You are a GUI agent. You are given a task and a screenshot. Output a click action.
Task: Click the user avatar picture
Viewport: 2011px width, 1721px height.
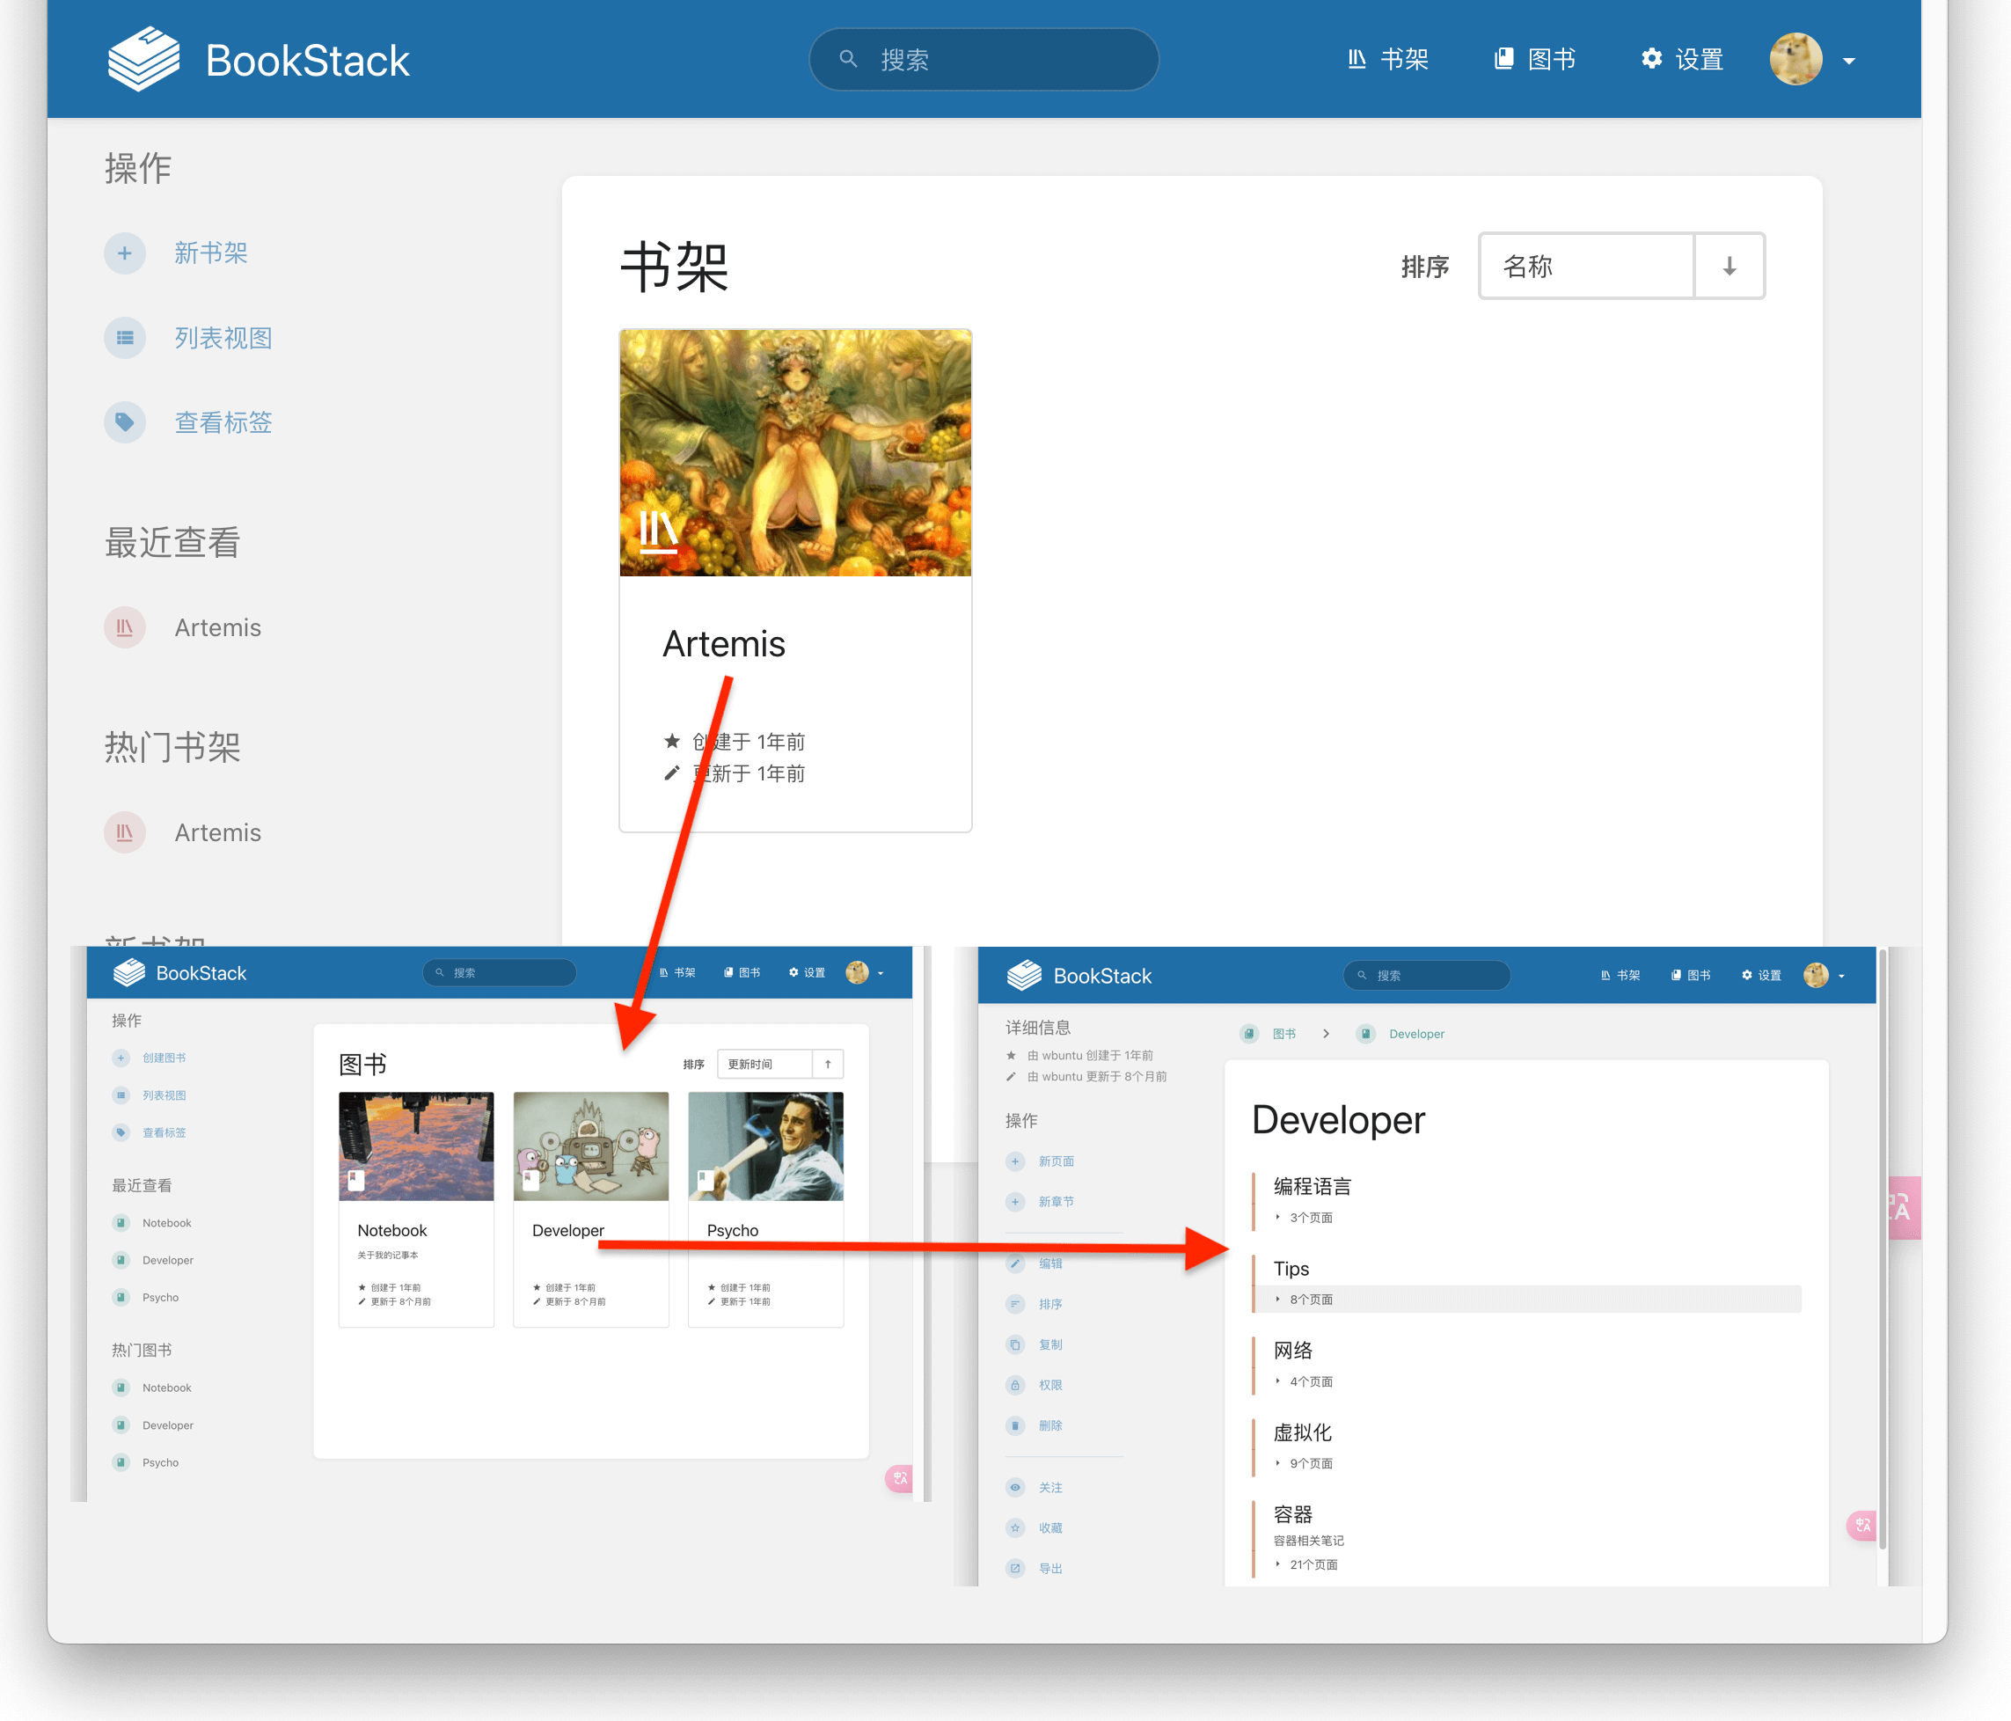click(x=1795, y=59)
